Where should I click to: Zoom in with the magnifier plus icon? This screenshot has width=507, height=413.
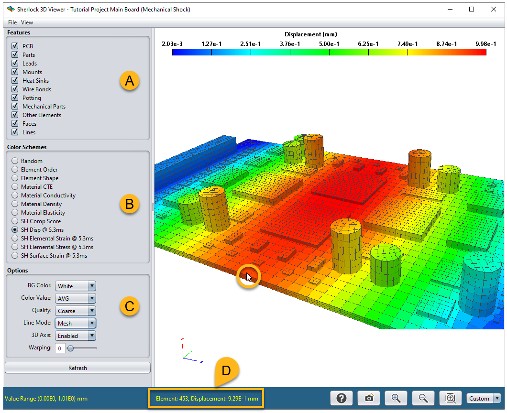tap(396, 398)
